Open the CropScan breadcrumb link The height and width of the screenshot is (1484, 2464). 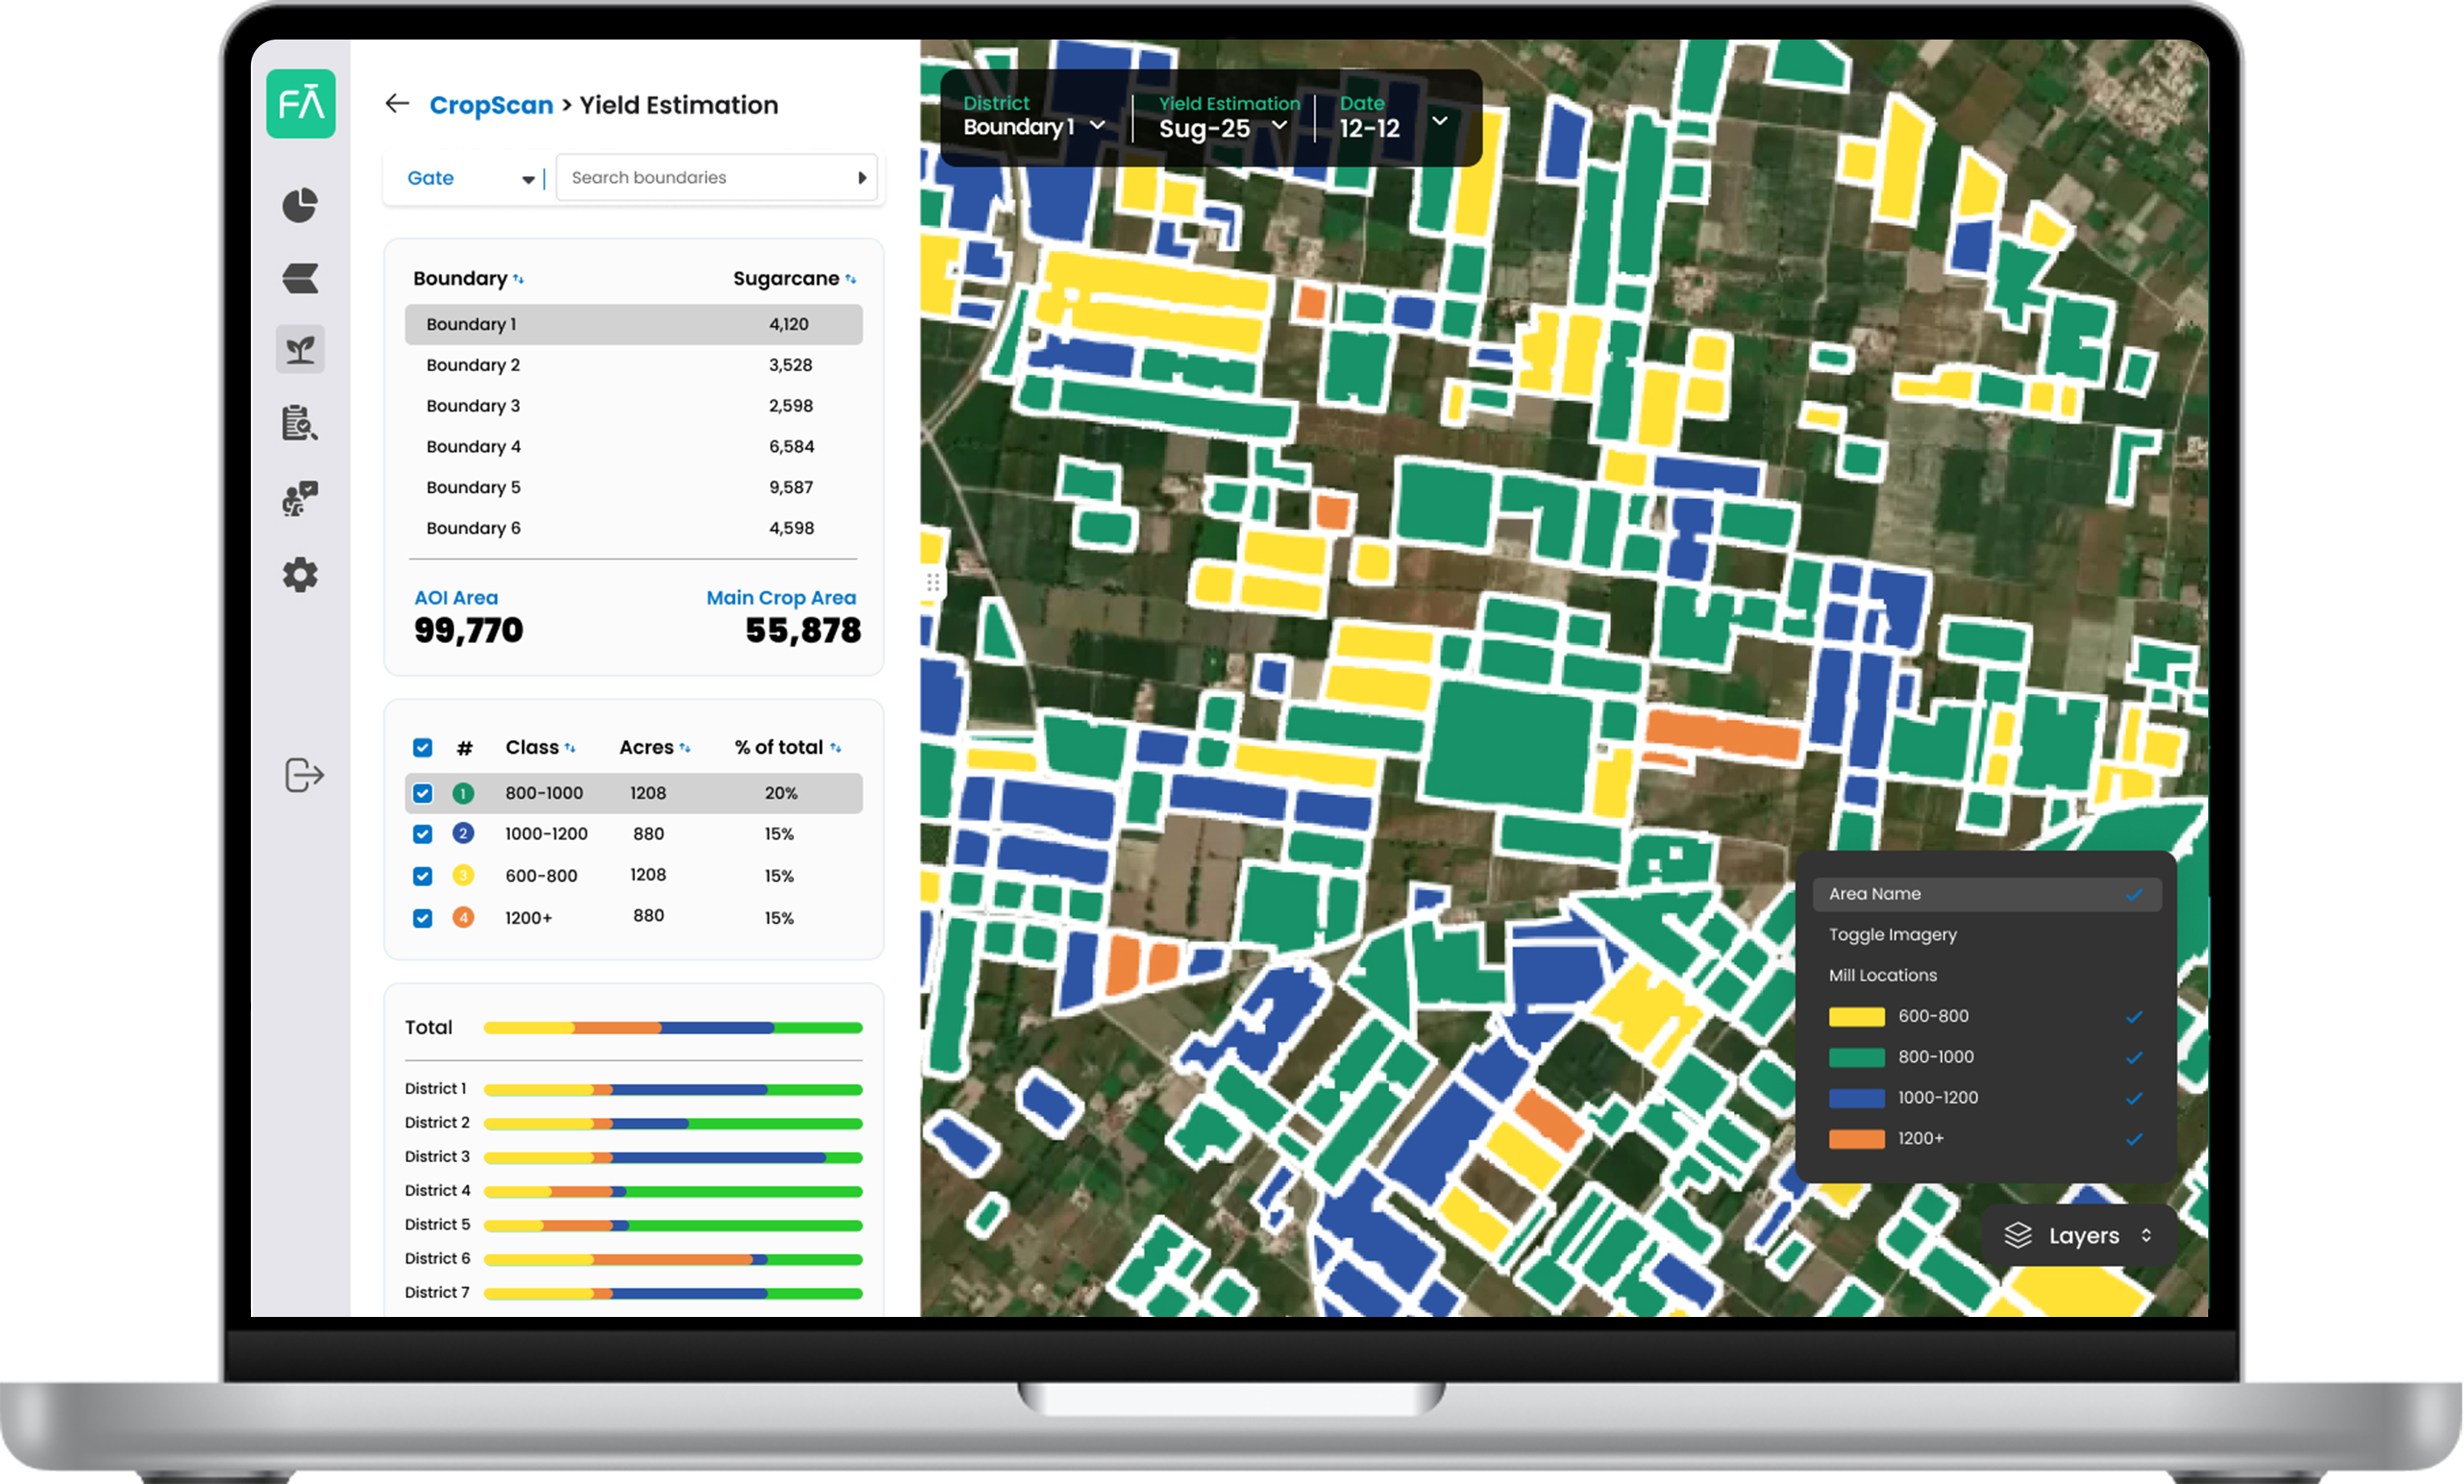(490, 105)
